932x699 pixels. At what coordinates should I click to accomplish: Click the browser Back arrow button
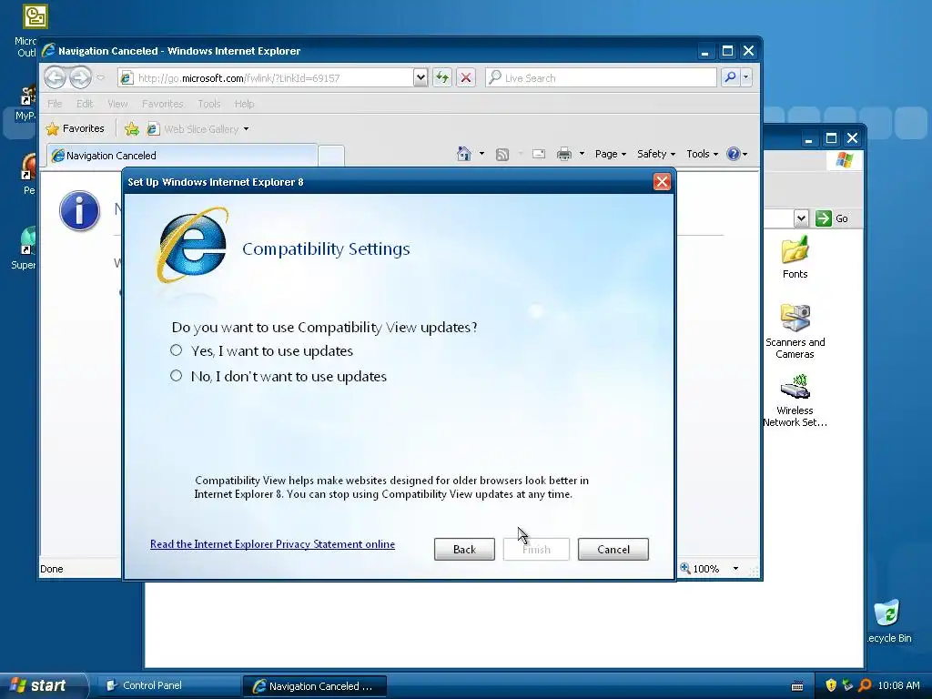click(x=56, y=77)
